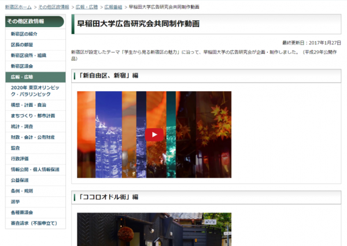Select 構想・計画・自治 sidebar item
Screen dimensions: 347x246
pos(35,105)
